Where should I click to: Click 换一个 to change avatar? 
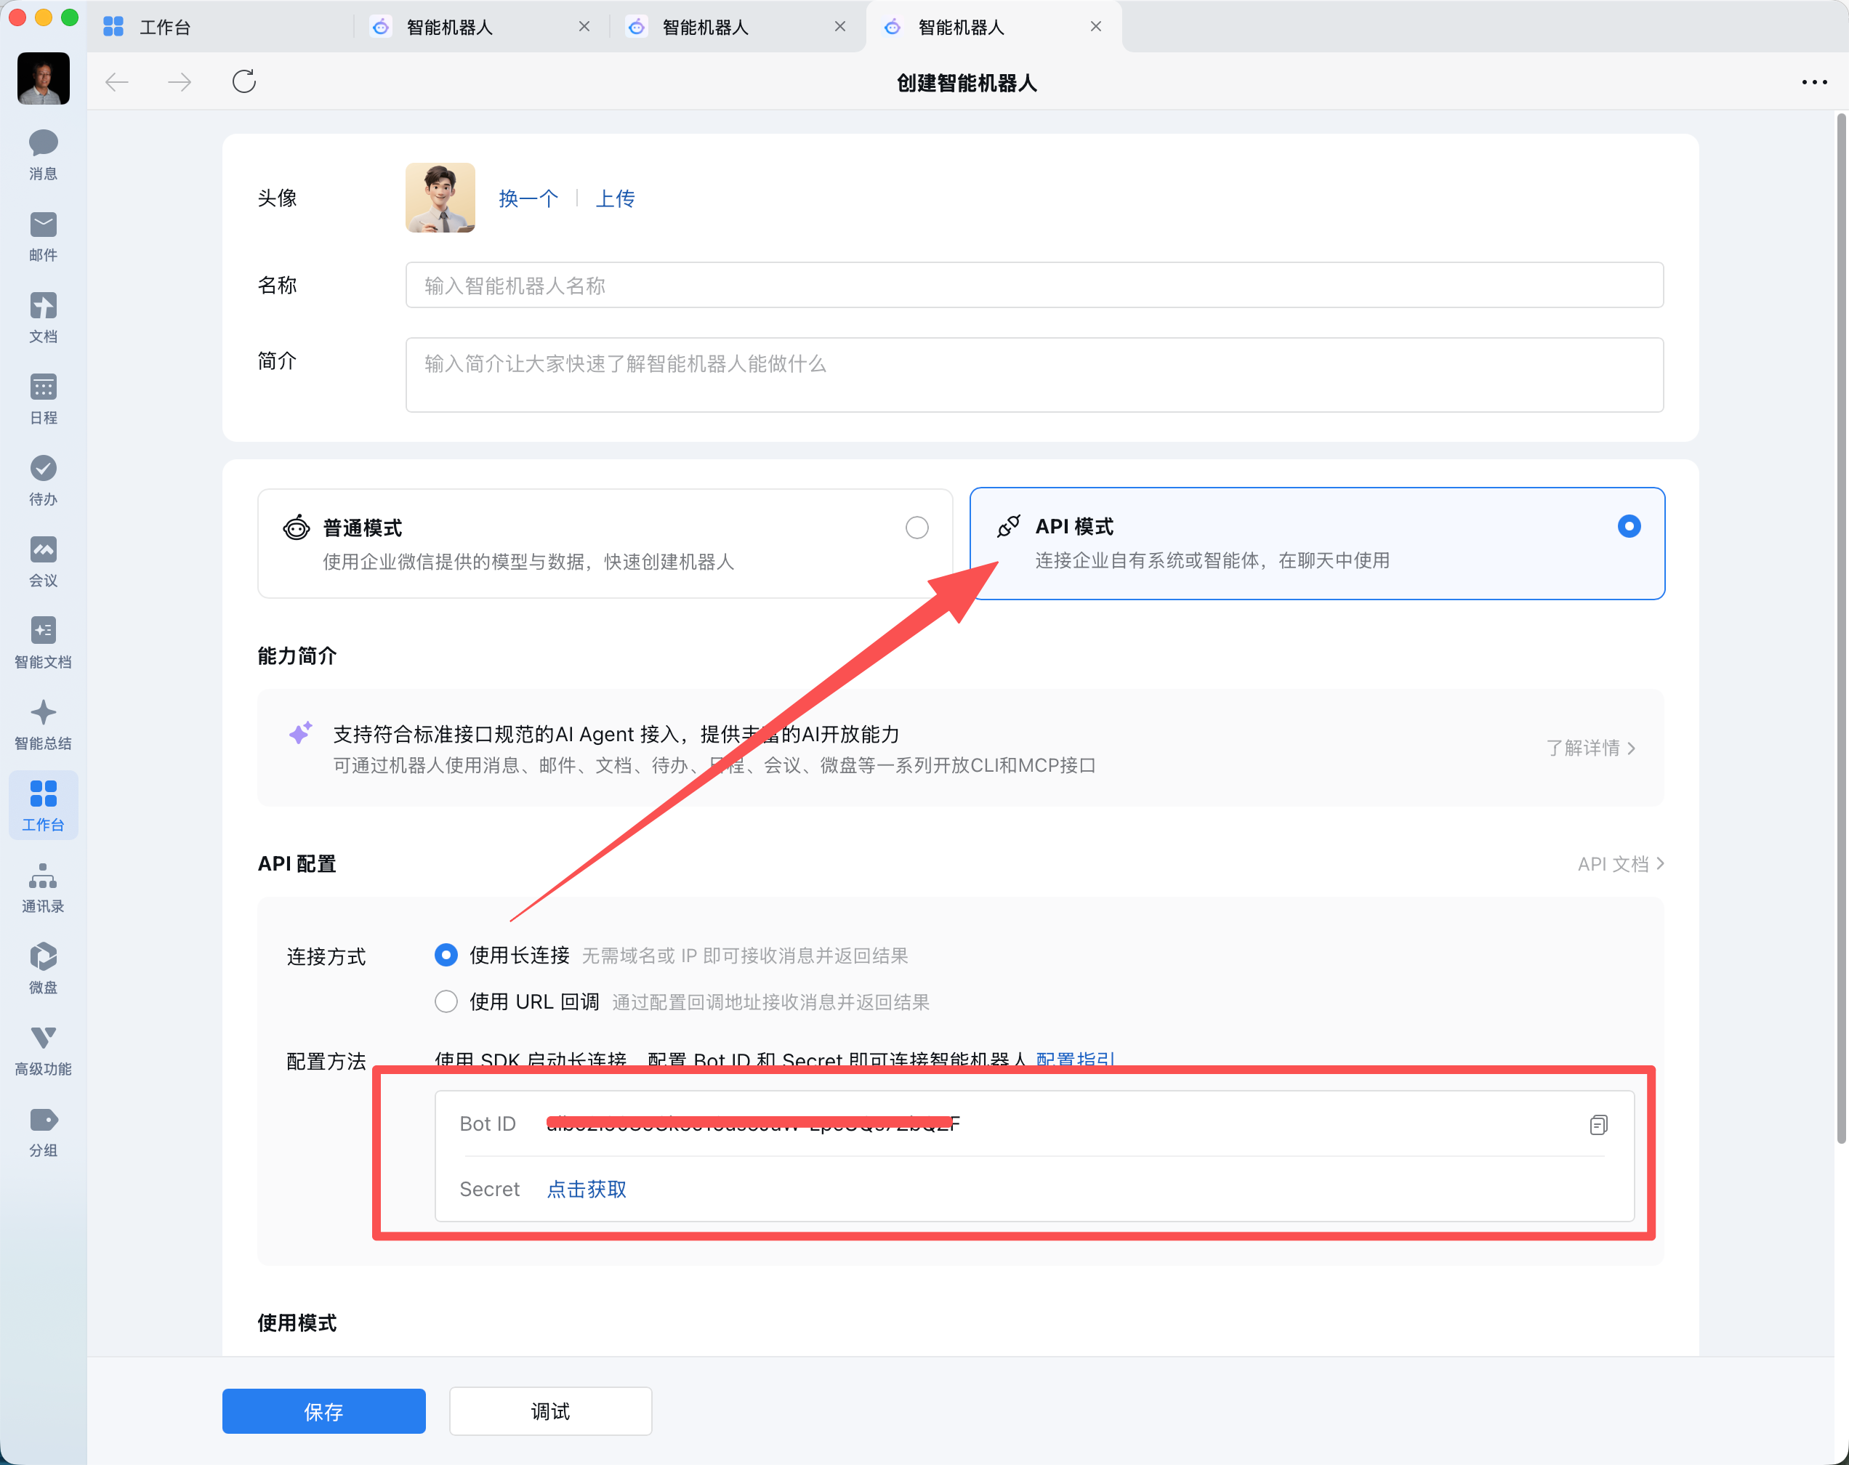coord(528,199)
